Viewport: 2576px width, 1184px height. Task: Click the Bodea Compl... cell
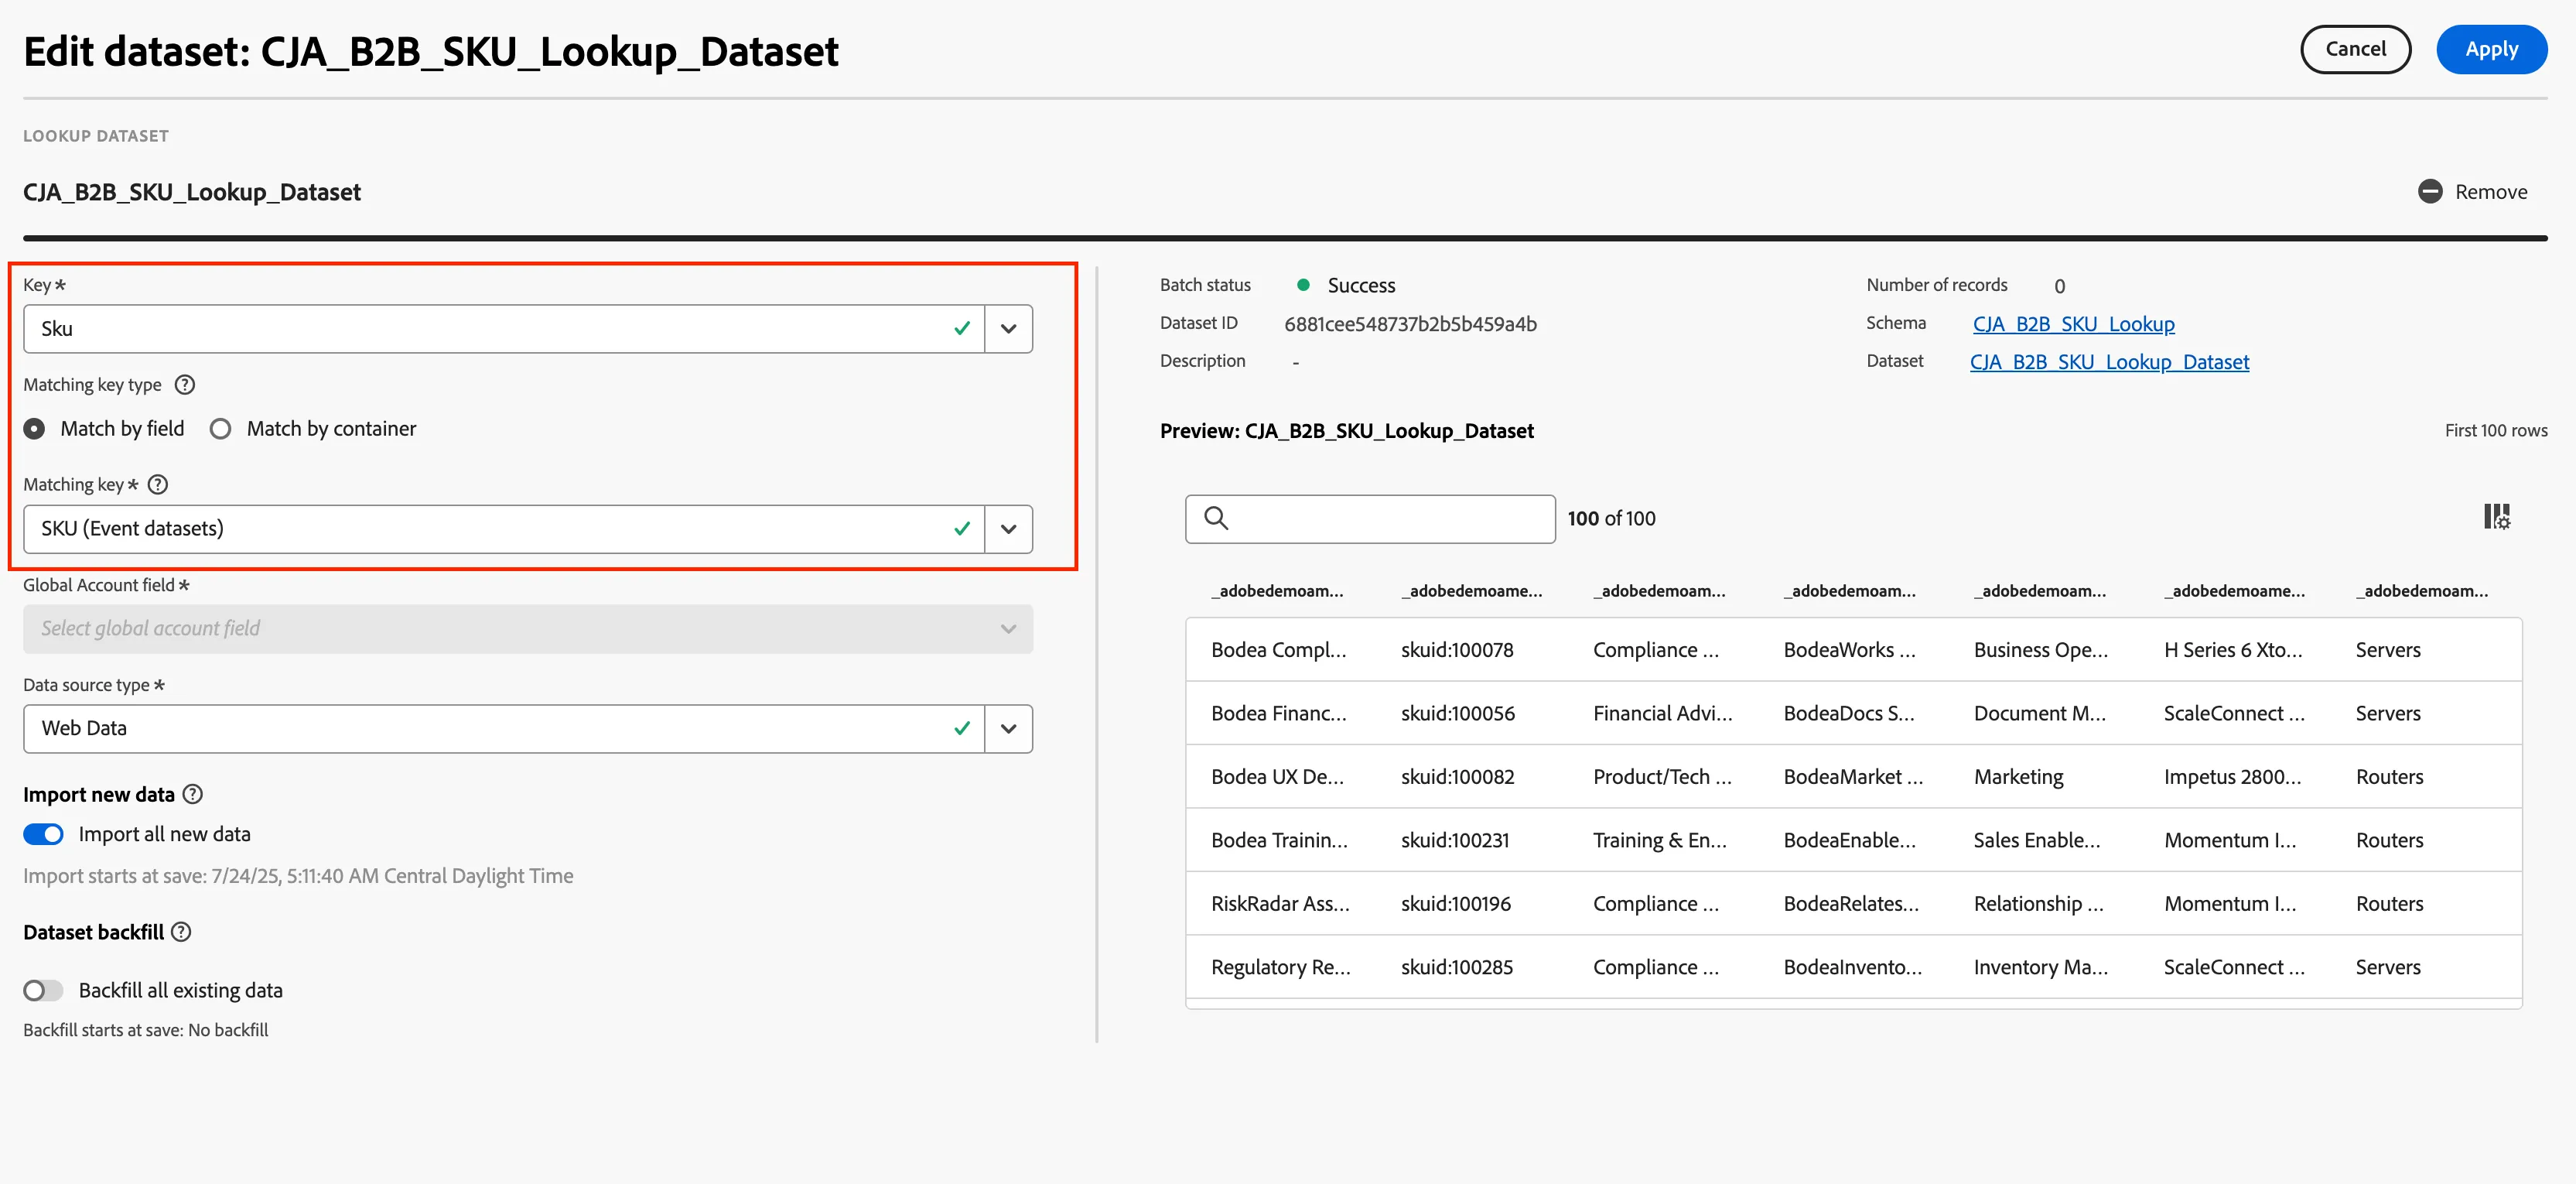1278,650
